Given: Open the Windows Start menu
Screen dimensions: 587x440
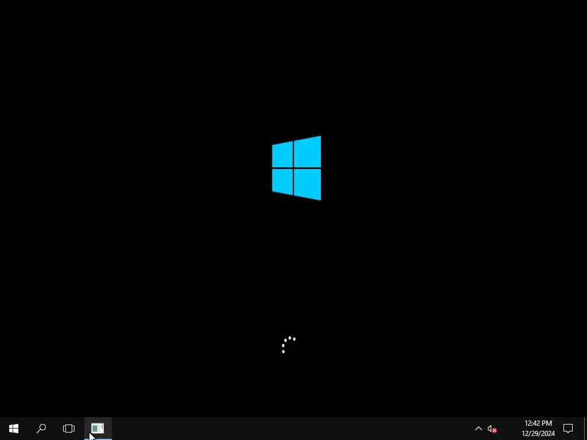Looking at the screenshot, I should pyautogui.click(x=14, y=429).
